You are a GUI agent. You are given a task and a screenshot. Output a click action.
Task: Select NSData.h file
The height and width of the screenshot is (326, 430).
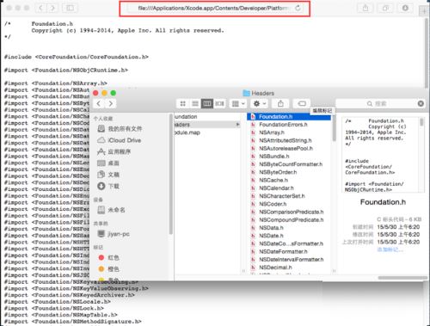click(x=290, y=228)
